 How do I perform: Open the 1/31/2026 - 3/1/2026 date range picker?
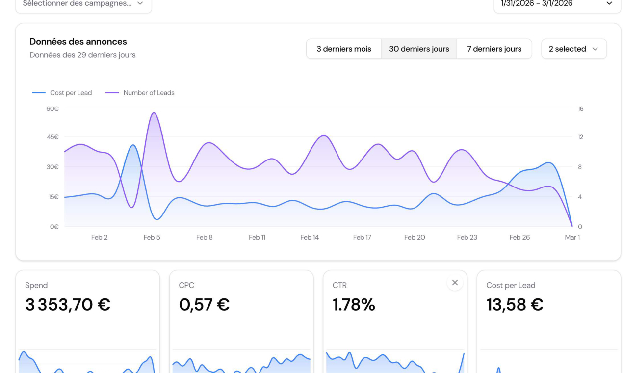(557, 4)
